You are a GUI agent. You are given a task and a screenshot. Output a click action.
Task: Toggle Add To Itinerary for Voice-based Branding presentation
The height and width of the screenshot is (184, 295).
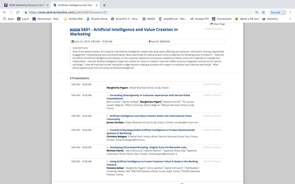pos(212,147)
